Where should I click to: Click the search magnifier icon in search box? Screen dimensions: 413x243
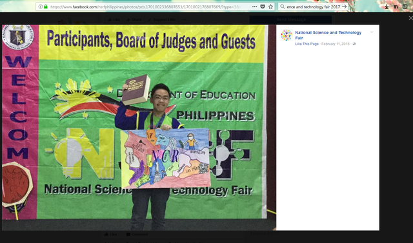pyautogui.click(x=283, y=7)
